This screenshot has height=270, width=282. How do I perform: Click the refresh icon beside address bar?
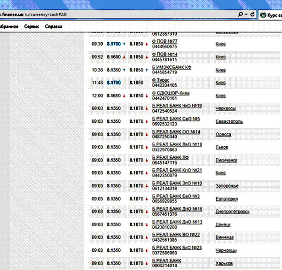point(253,14)
